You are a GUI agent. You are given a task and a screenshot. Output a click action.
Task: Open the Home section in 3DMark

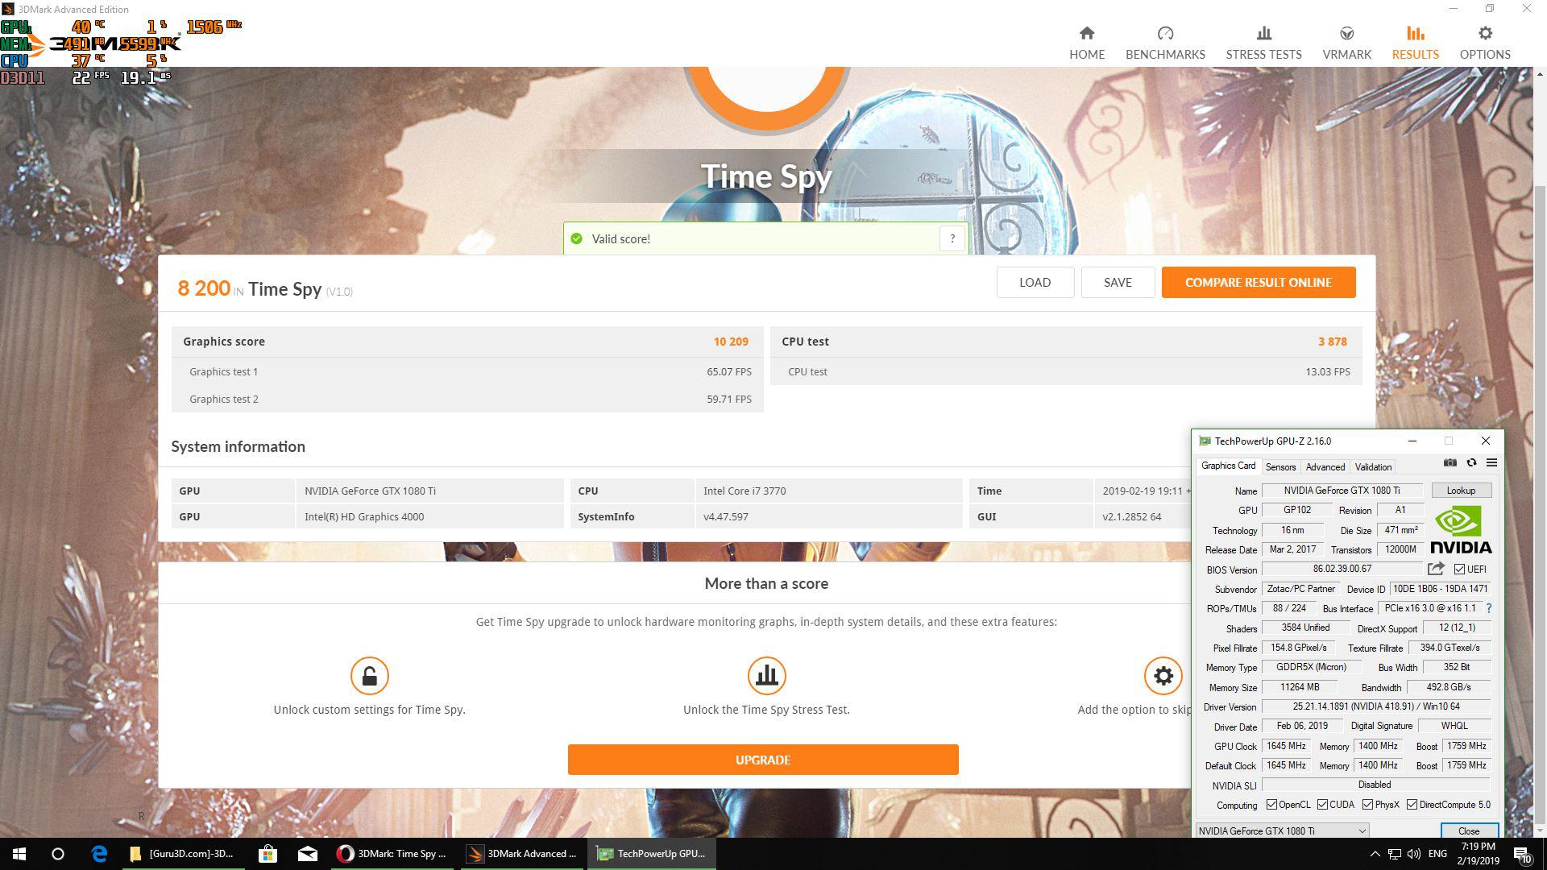(1087, 43)
